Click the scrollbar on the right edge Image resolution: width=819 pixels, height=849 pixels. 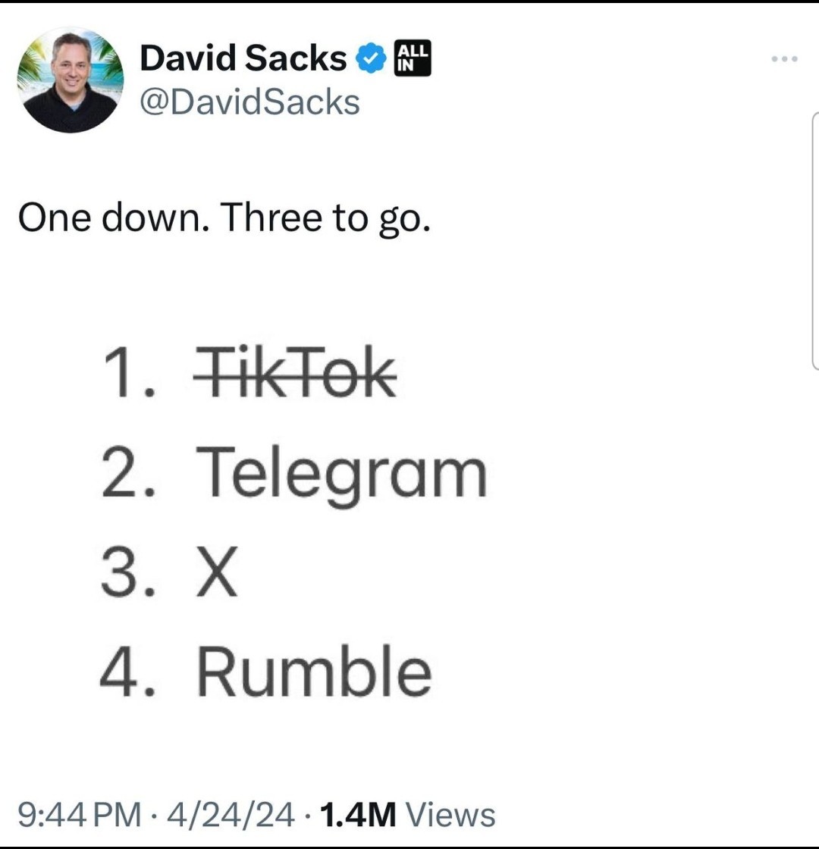(x=815, y=241)
